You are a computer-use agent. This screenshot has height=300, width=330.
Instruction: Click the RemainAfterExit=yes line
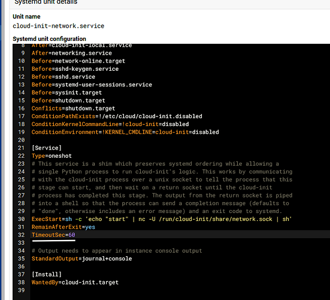(63, 227)
